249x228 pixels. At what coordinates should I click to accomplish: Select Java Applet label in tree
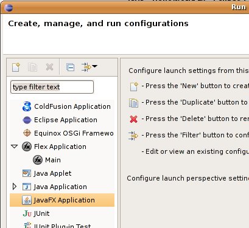52,173
